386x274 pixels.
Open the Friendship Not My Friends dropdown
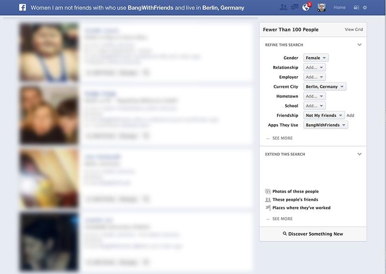[x=324, y=115]
